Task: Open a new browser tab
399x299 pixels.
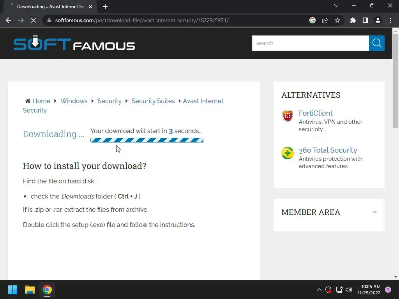Action: [105, 7]
